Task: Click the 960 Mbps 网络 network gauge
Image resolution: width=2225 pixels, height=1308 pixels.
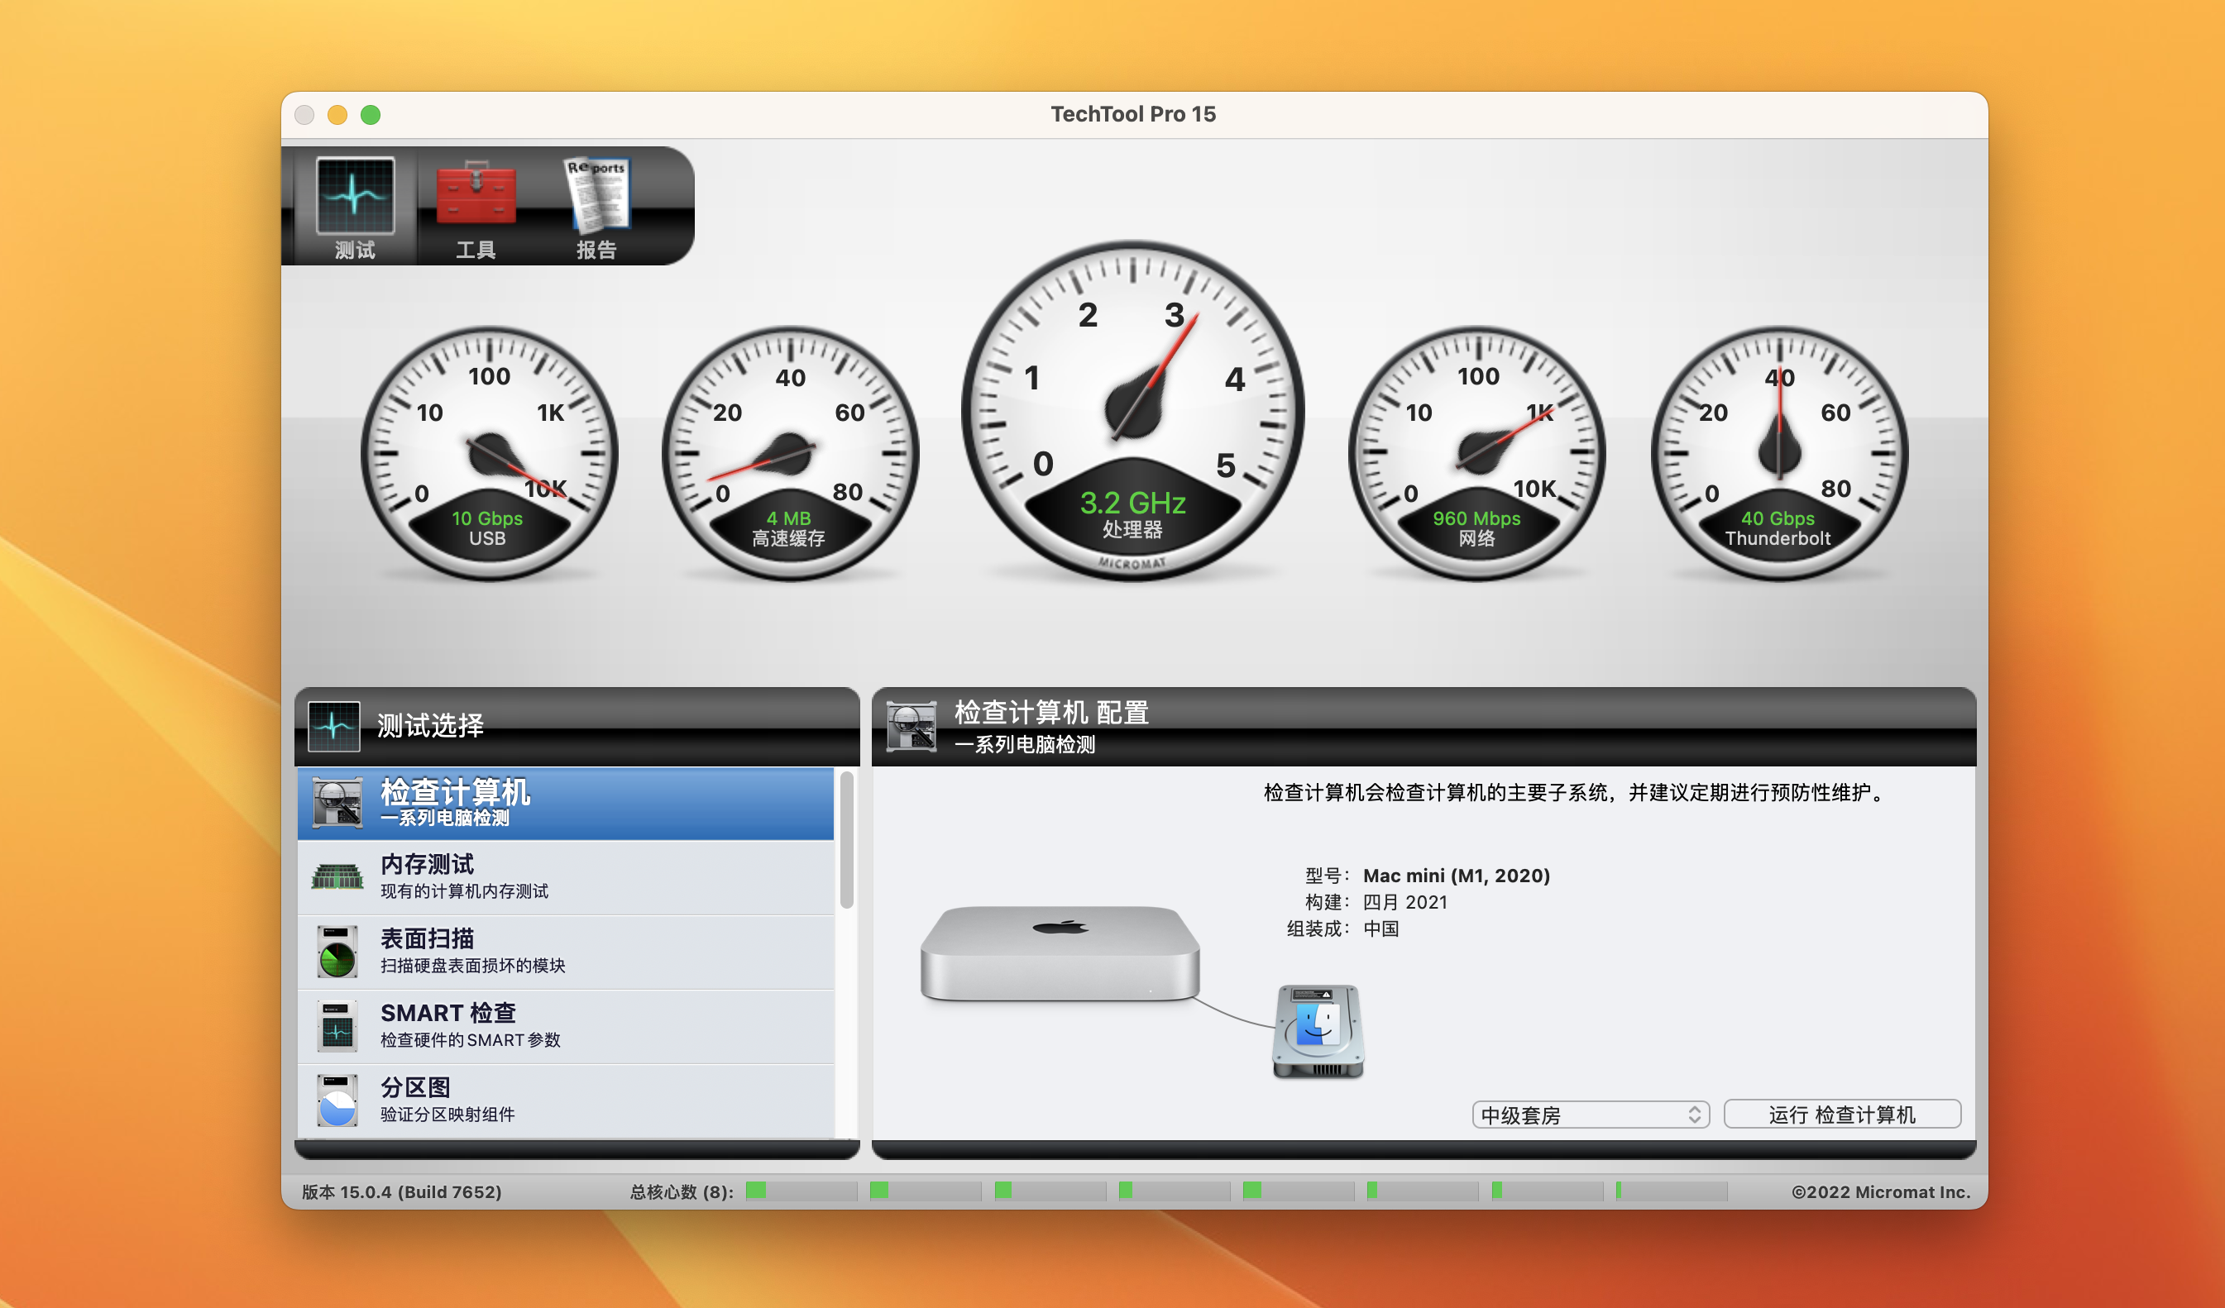Action: click(x=1476, y=454)
